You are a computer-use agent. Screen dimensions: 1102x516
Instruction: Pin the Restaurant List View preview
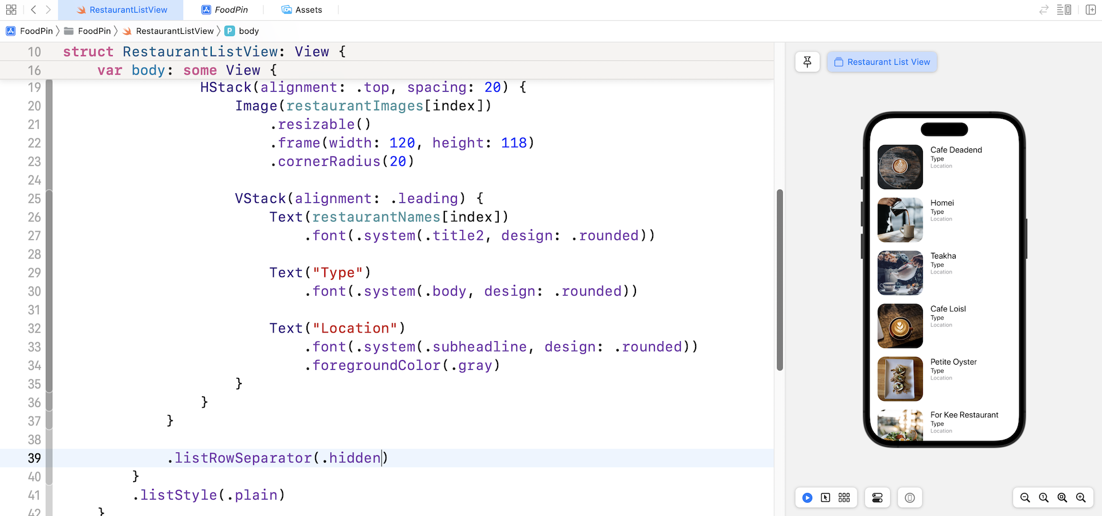click(x=808, y=61)
